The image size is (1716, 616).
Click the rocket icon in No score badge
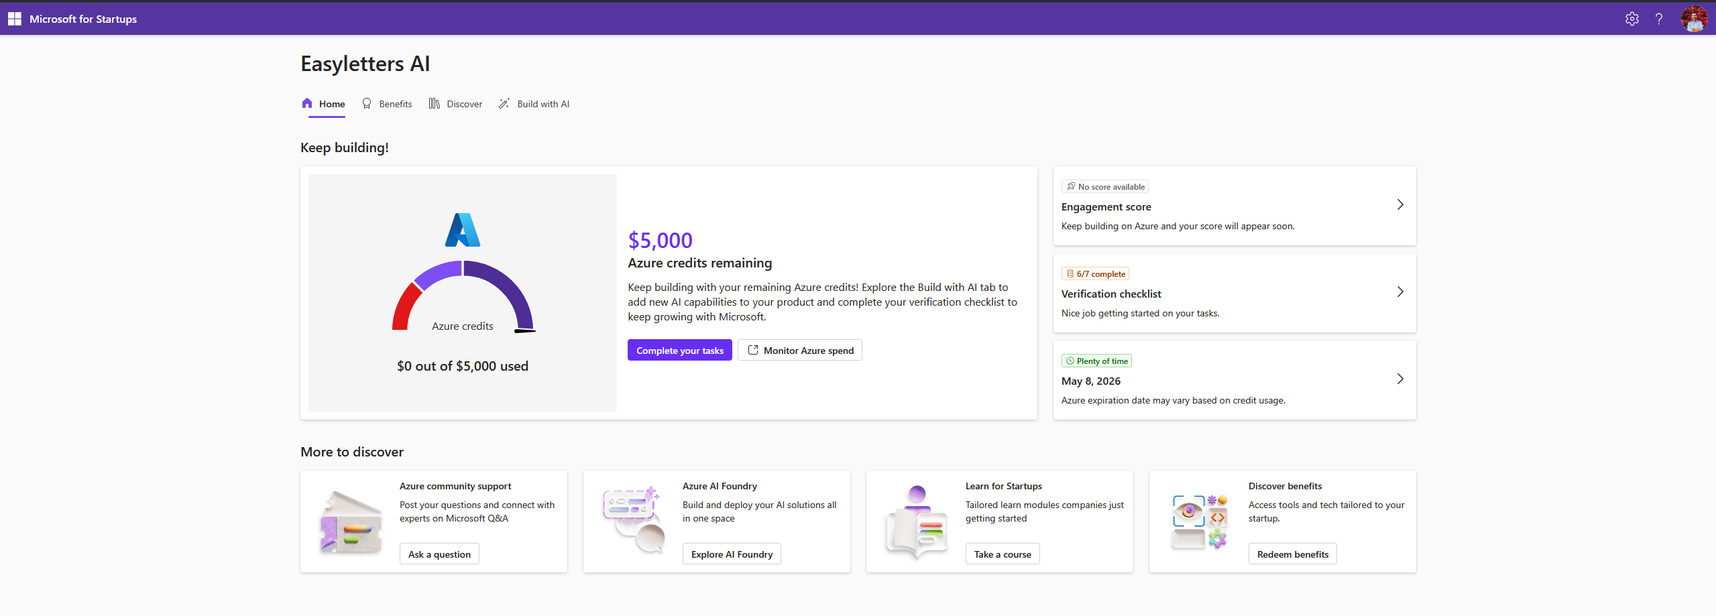point(1071,186)
